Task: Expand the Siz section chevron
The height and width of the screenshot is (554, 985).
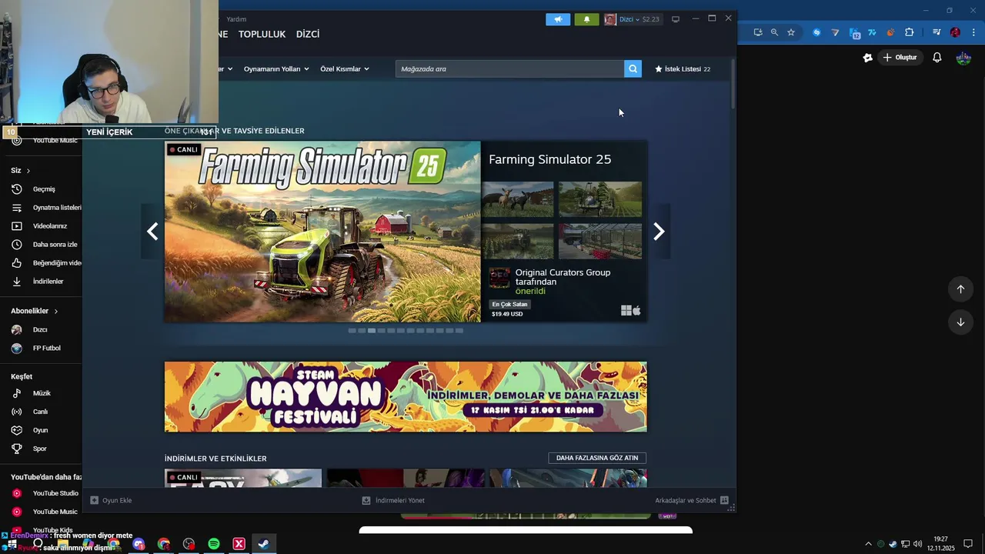Action: pyautogui.click(x=28, y=171)
